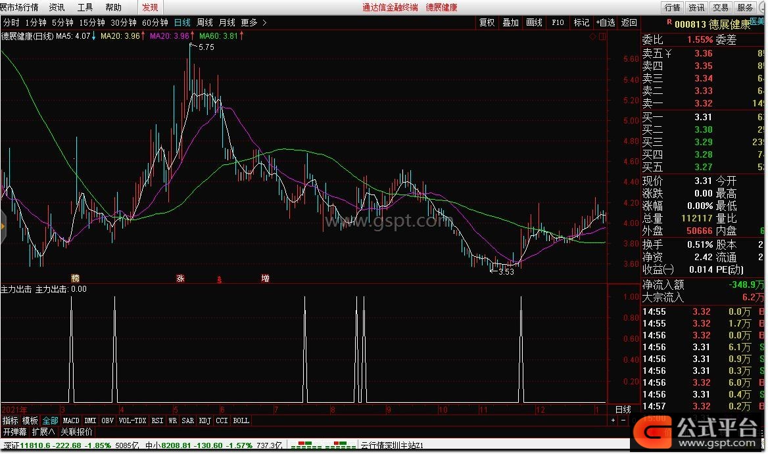
Task: Open the 交易 section
Action: [x=721, y=7]
